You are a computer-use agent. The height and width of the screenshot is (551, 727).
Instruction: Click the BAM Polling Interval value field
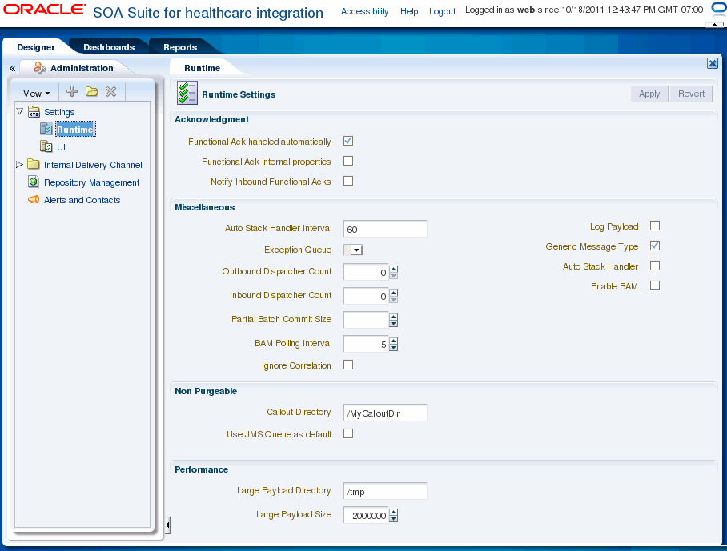click(x=366, y=344)
